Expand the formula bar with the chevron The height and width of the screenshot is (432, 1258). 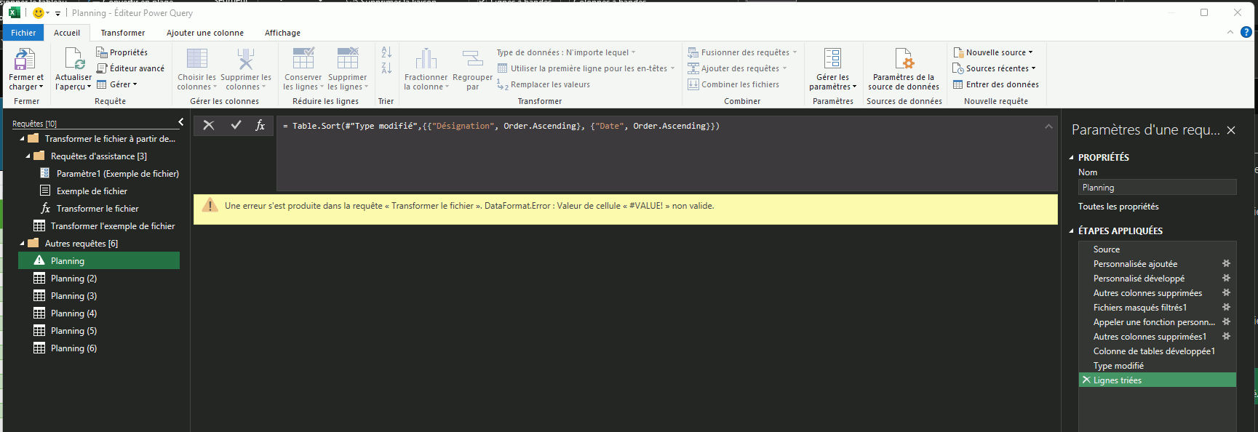(x=1048, y=126)
